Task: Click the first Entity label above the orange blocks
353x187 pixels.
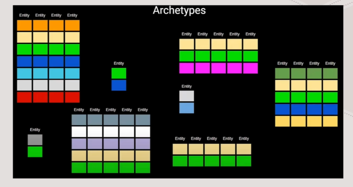Action: click(24, 15)
